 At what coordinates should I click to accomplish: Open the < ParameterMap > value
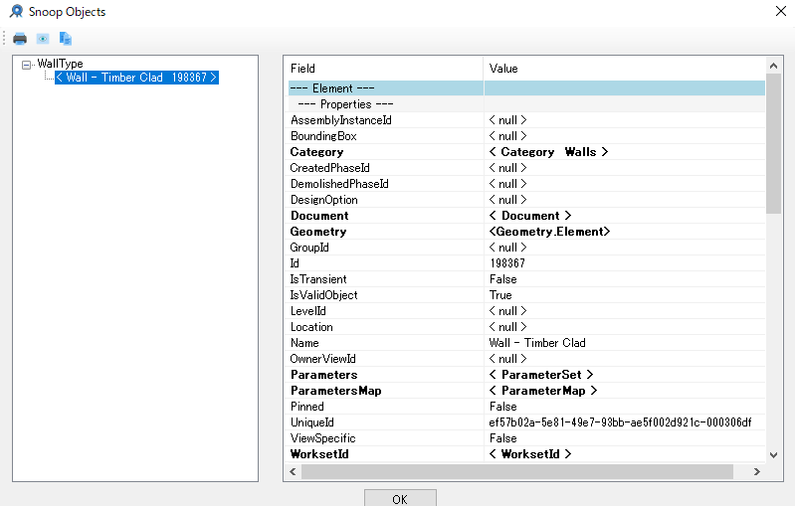click(x=543, y=391)
